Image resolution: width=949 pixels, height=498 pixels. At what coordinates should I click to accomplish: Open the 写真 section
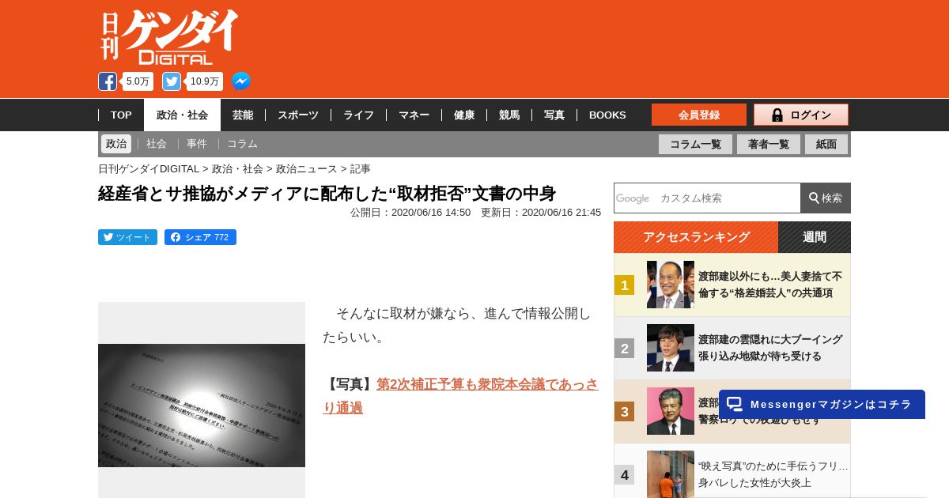click(554, 115)
